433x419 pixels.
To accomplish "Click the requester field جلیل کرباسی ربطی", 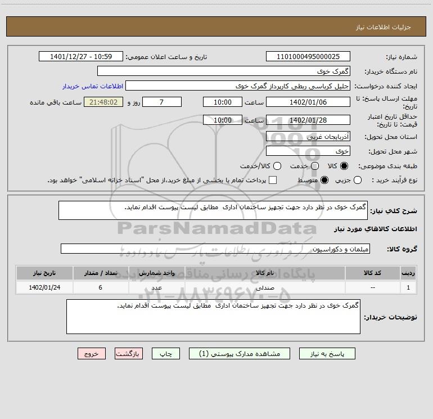I will pyautogui.click(x=238, y=86).
